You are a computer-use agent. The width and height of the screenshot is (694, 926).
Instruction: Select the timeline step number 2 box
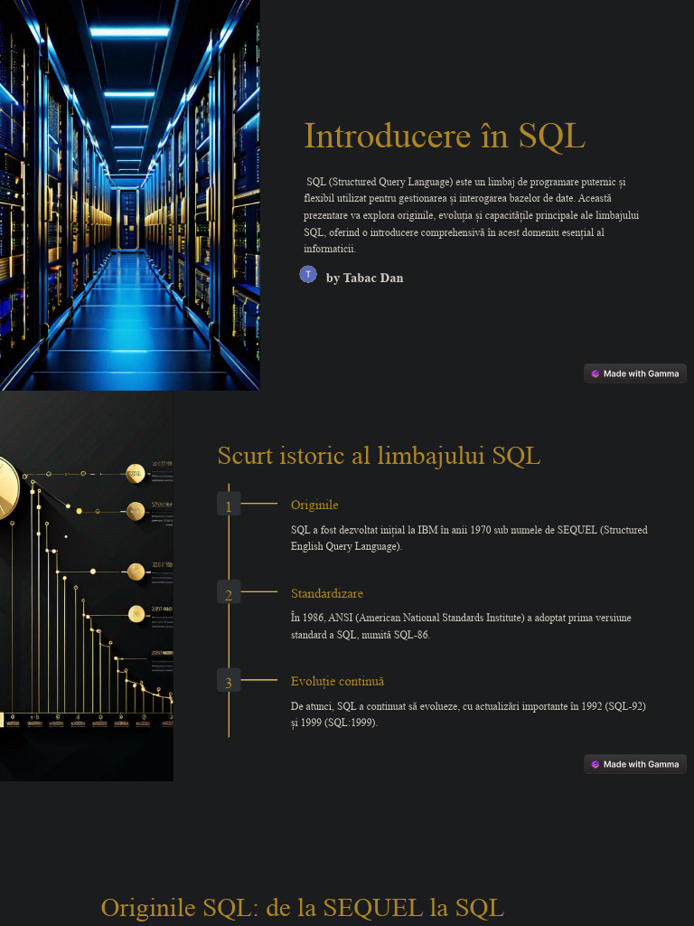pos(229,591)
